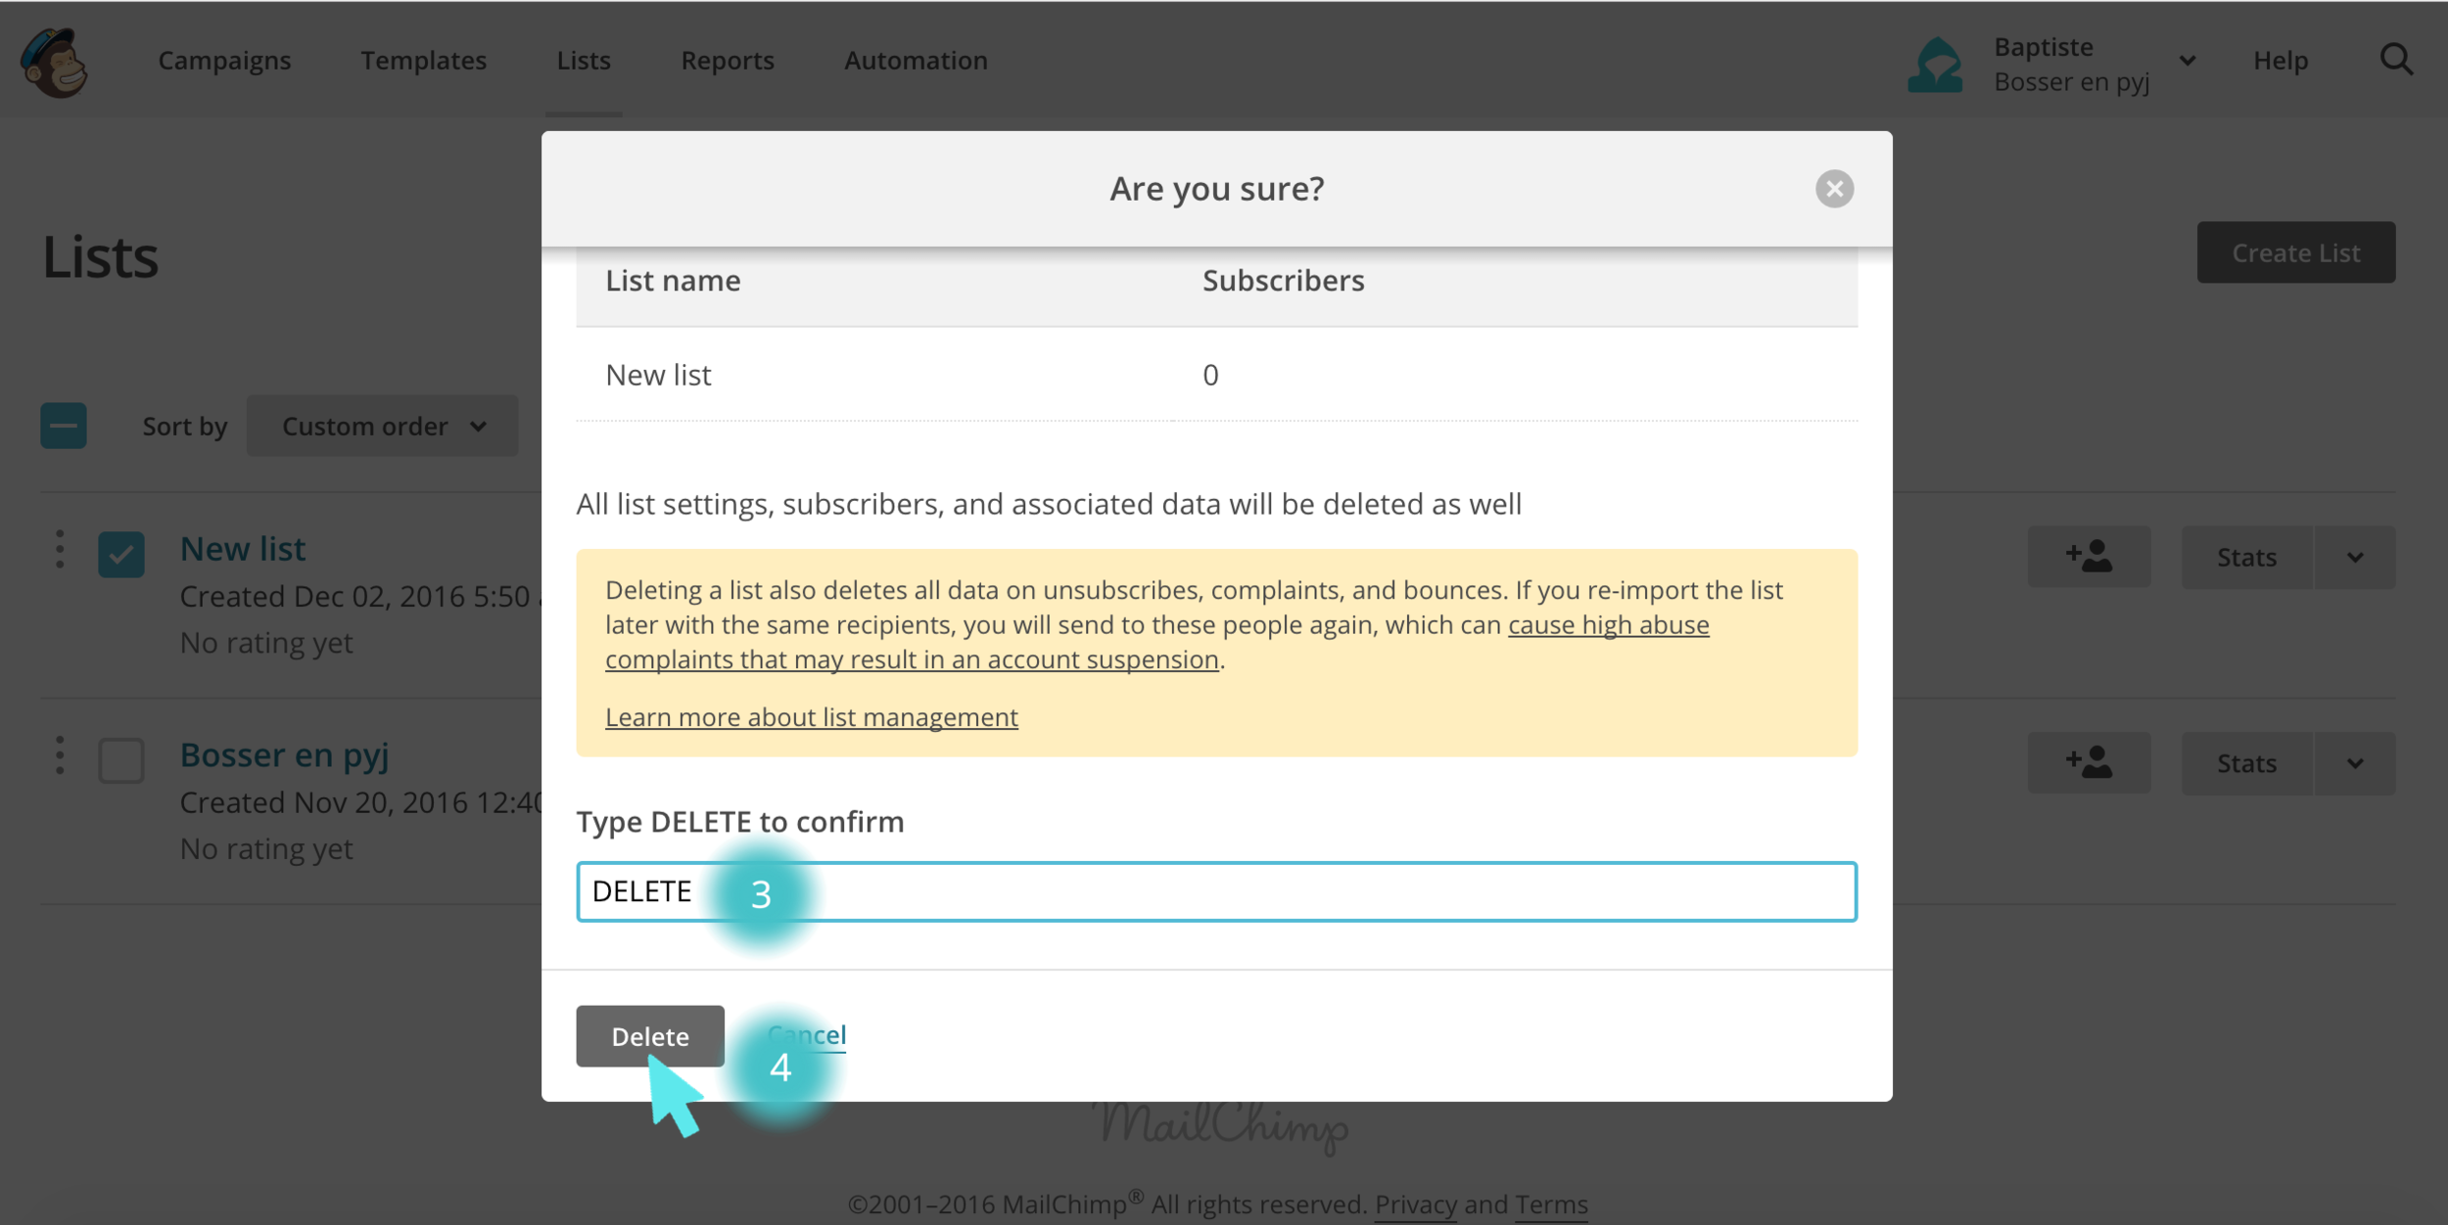Go to the Reports menu item
The height and width of the screenshot is (1225, 2448).
[x=727, y=61]
